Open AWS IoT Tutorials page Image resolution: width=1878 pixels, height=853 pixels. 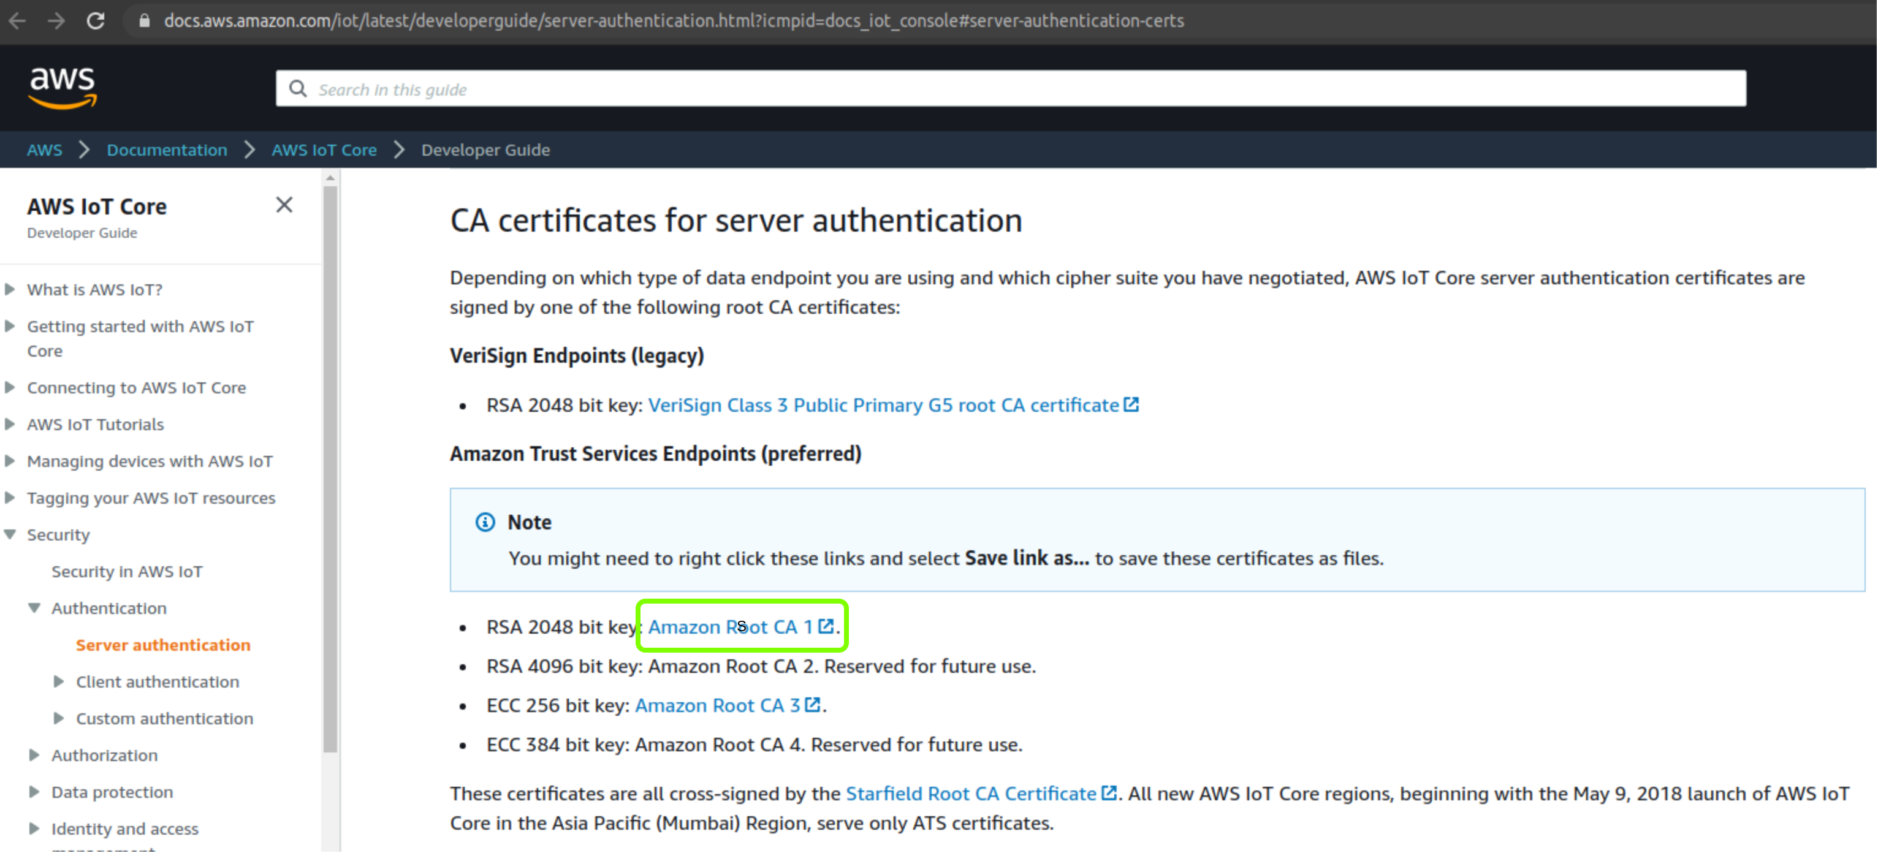click(x=96, y=423)
